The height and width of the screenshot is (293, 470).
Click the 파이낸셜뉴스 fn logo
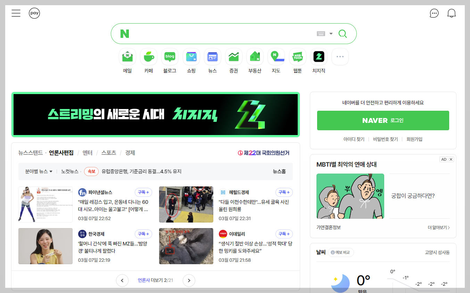pos(82,192)
